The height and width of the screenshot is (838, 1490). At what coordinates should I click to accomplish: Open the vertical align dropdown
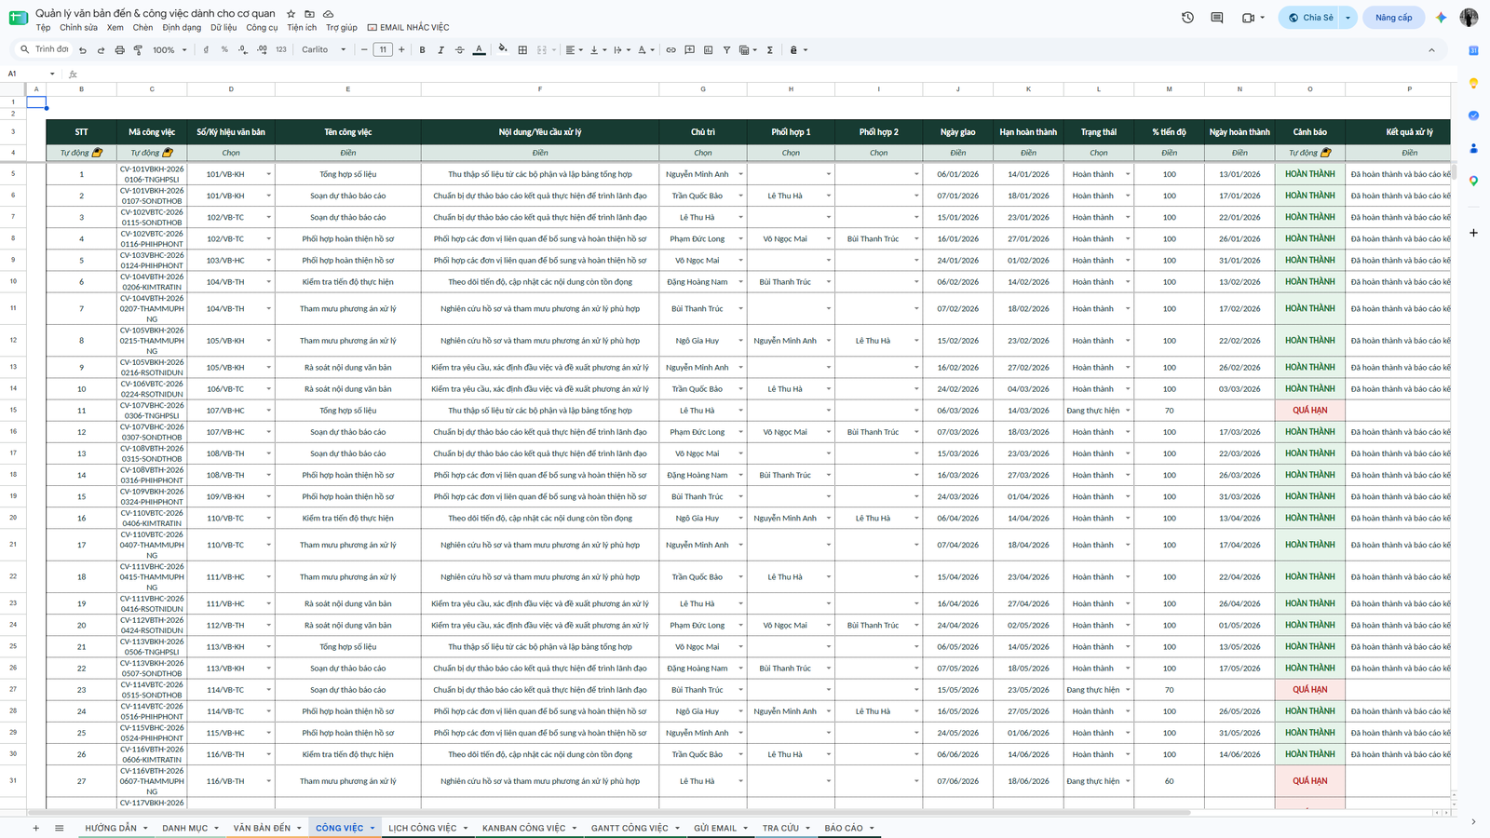click(x=598, y=50)
